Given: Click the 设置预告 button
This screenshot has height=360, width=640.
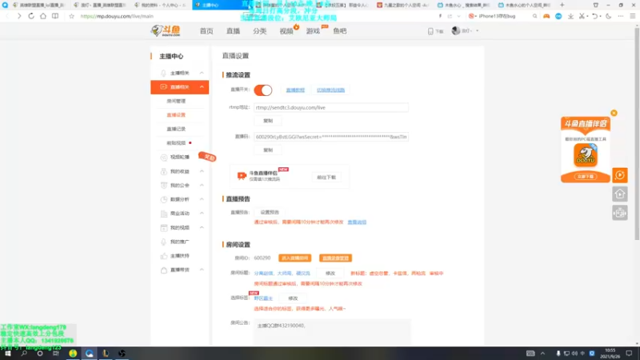Looking at the screenshot, I should point(270,213).
